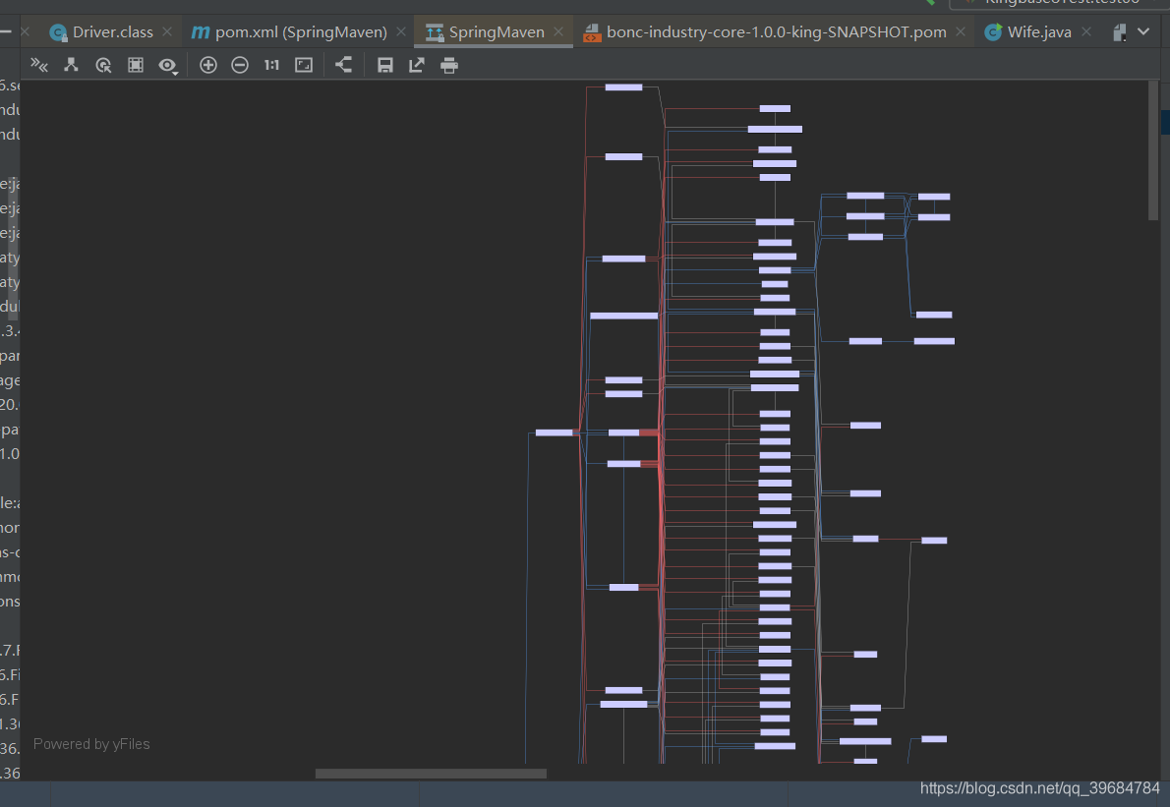The height and width of the screenshot is (807, 1170).
Task: Click the show-neighbors search icon in toolbar
Action: 103,66
